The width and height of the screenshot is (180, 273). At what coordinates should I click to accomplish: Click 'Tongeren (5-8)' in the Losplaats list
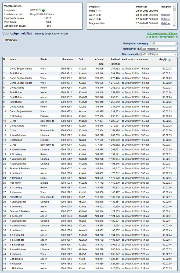97,23
